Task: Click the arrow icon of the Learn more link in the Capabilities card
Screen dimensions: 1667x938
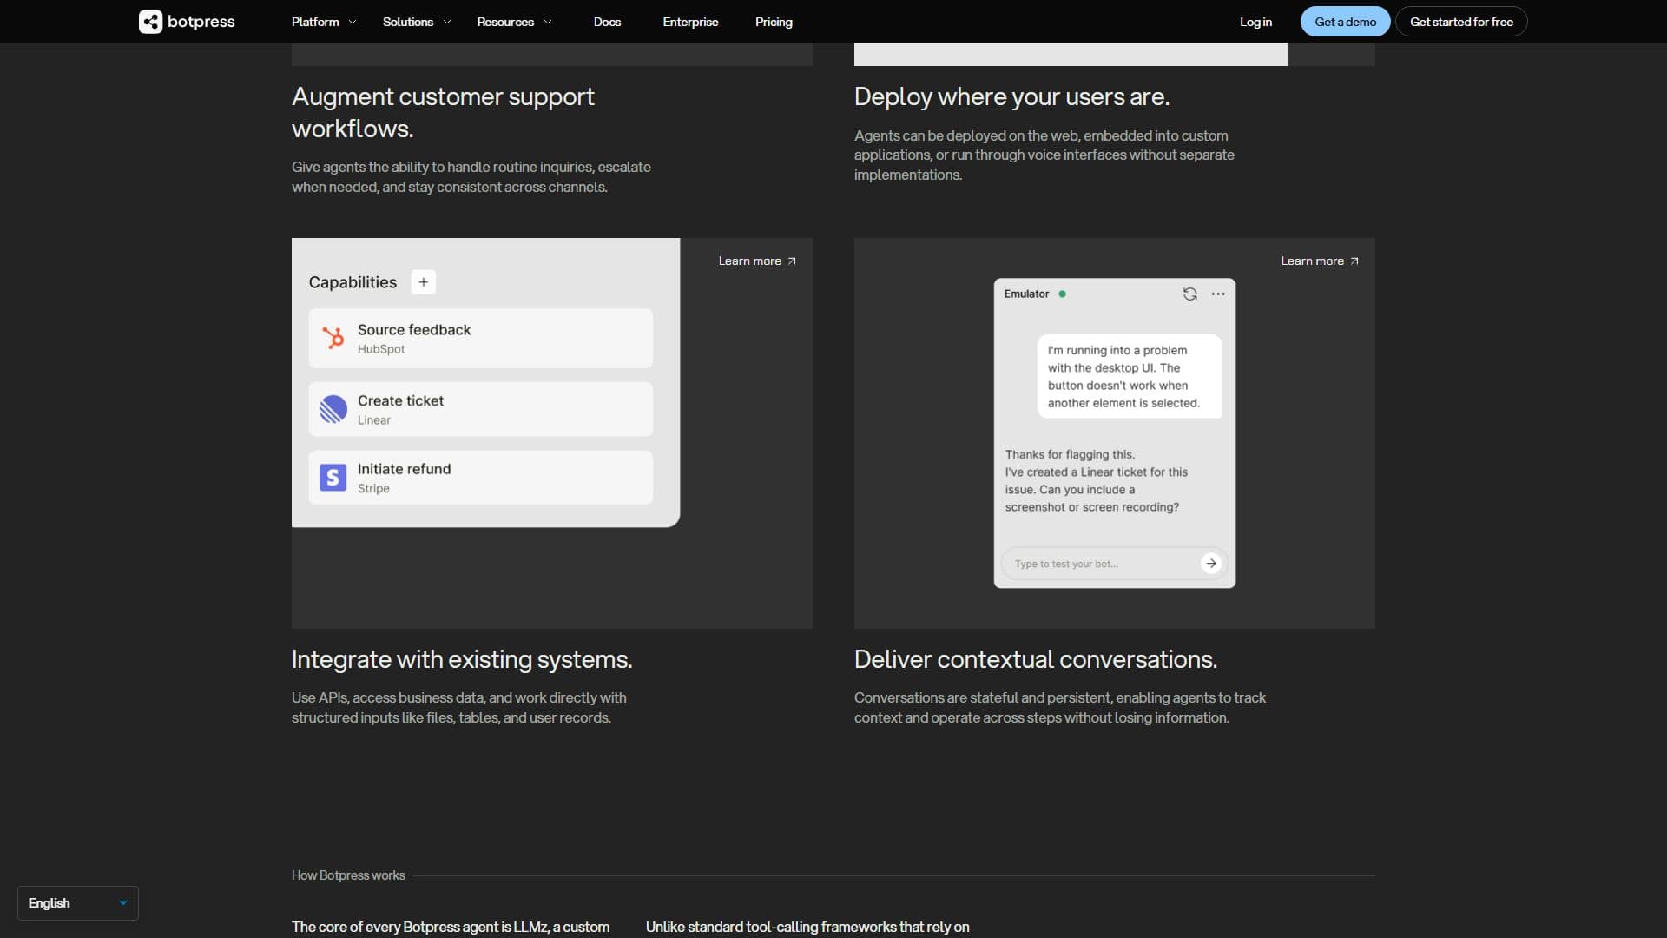Action: (791, 261)
